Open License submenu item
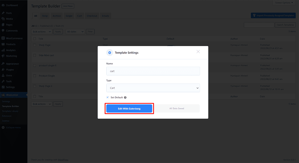 point(5,121)
